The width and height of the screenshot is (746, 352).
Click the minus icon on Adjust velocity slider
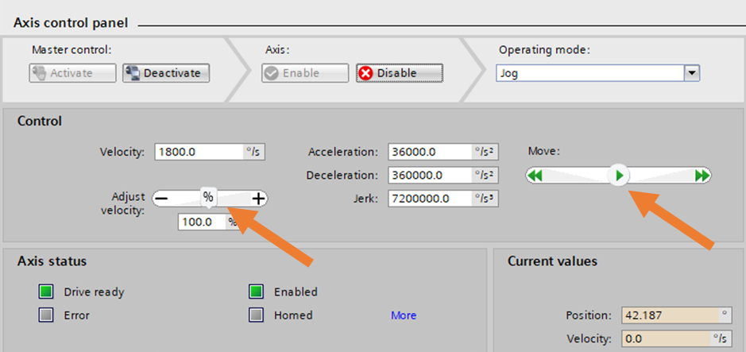tap(161, 199)
